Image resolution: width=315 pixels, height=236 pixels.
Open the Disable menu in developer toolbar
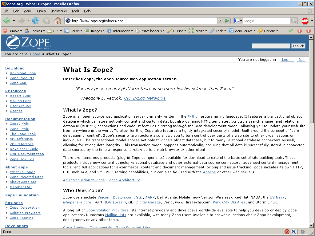point(12,31)
